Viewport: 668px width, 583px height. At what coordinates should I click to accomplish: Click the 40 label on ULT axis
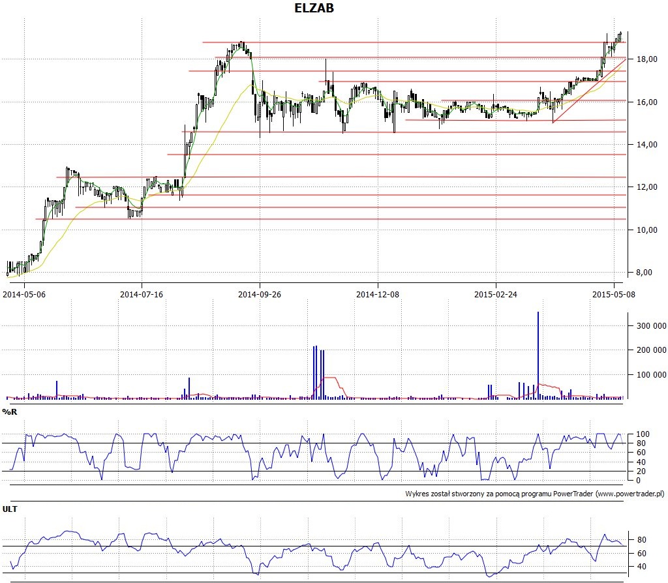pos(642,567)
